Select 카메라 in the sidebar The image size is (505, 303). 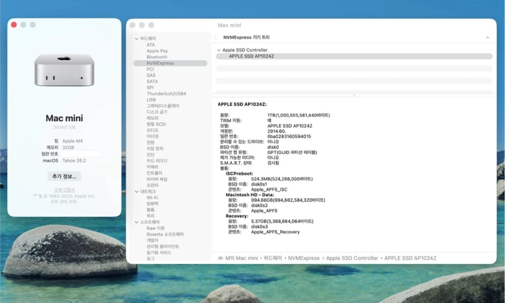click(x=152, y=167)
